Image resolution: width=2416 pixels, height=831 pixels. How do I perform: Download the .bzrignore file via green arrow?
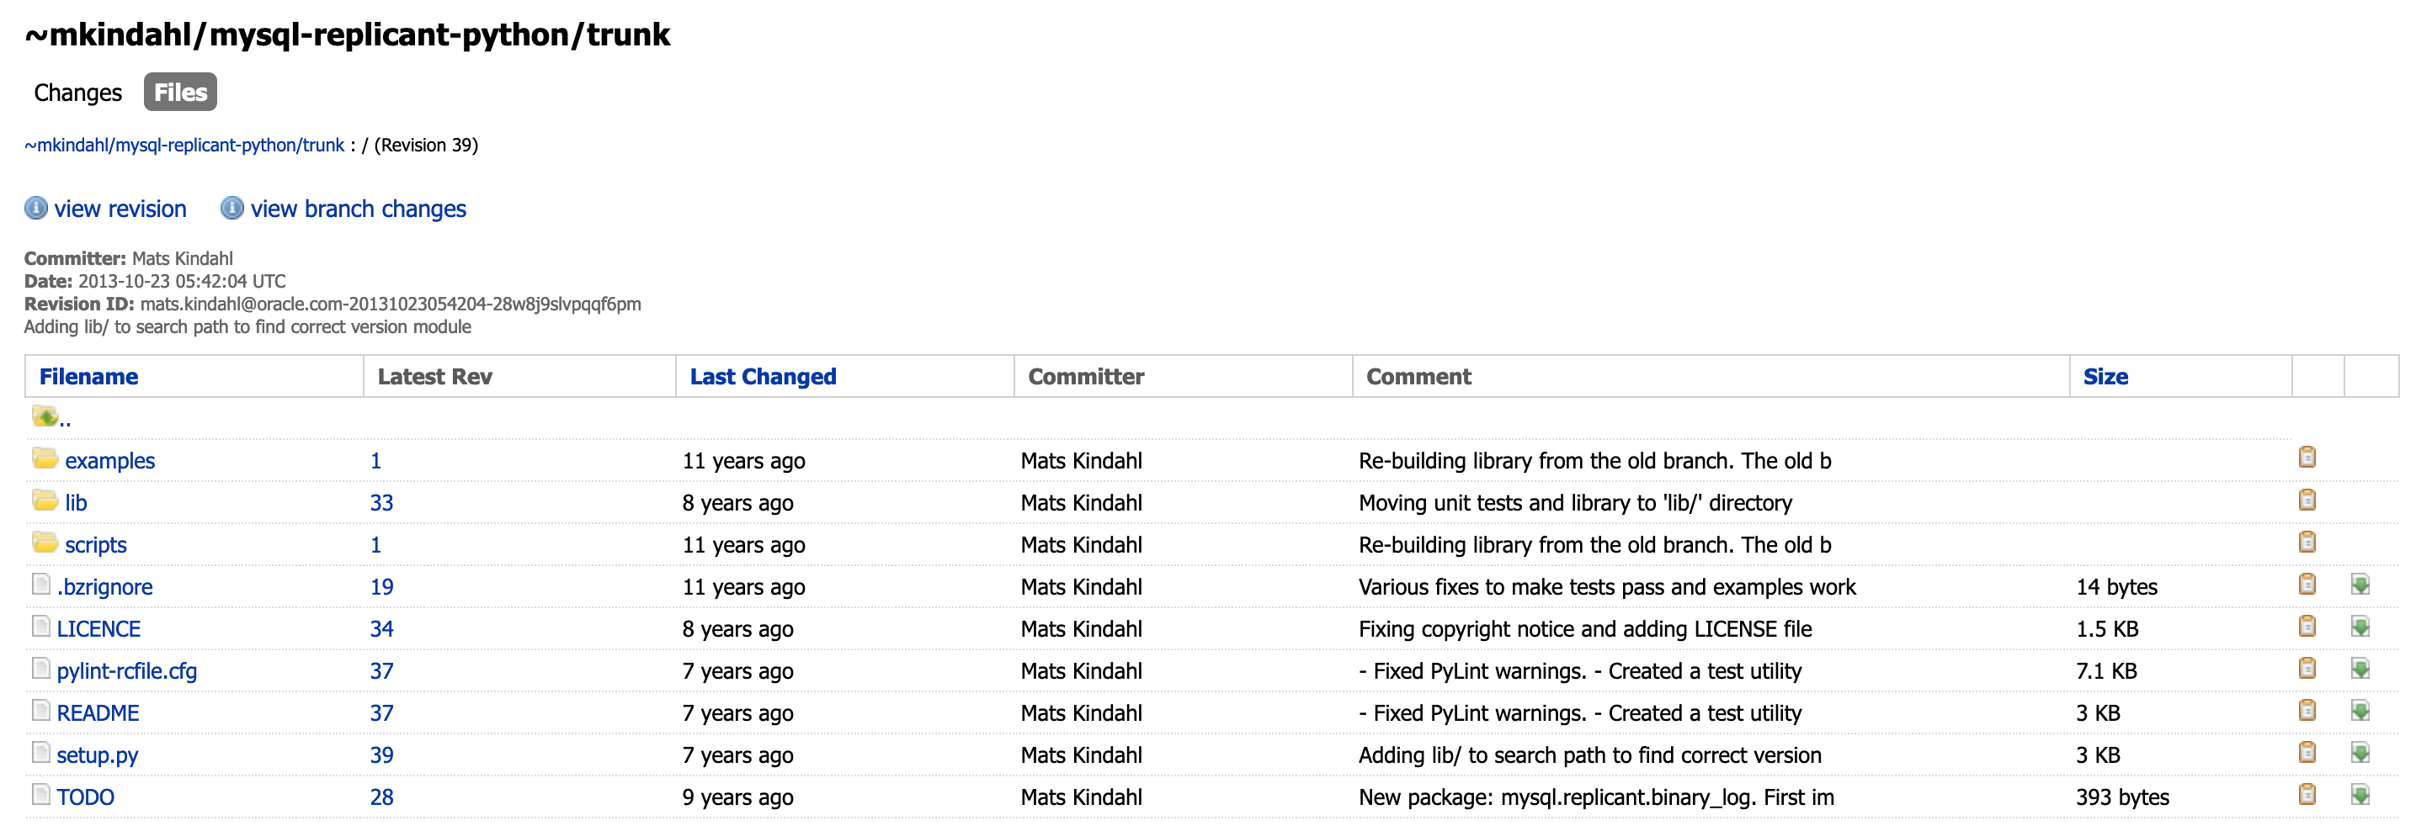tap(2360, 585)
